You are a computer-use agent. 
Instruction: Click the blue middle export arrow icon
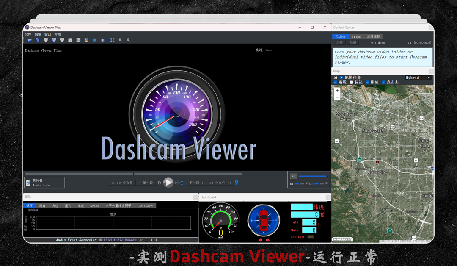pos(54,40)
